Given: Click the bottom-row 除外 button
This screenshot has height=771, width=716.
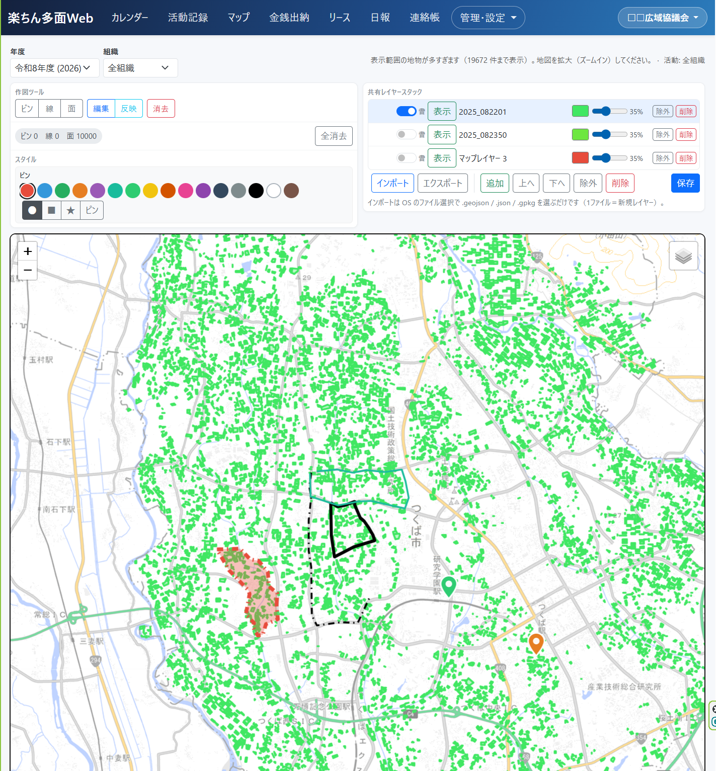Looking at the screenshot, I should 588,183.
